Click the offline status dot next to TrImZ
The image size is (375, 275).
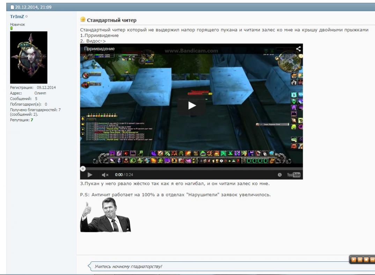pyautogui.click(x=27, y=16)
